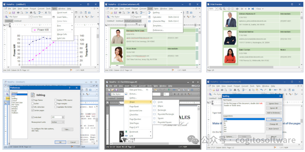The height and width of the screenshot is (152, 305).
Task: Click the printer icon in Print Preview toolbar
Action: 237,9
